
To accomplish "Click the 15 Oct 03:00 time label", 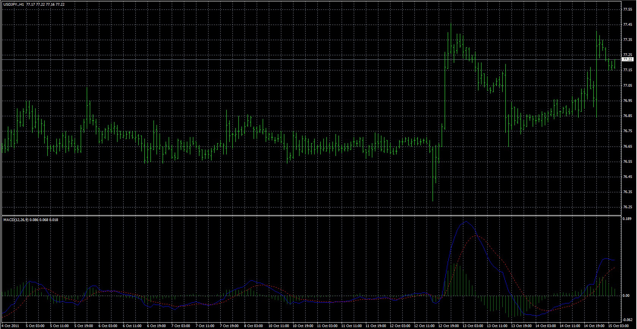I will pos(618,326).
